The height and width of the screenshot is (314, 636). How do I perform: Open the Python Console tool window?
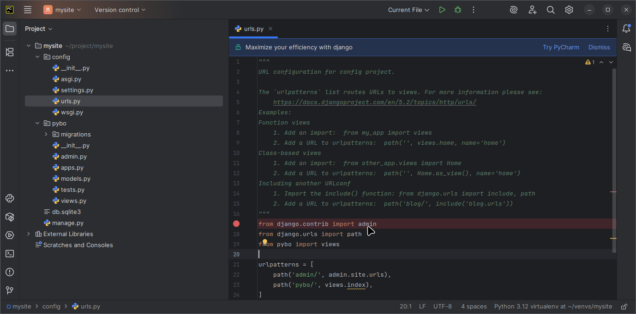(x=10, y=198)
